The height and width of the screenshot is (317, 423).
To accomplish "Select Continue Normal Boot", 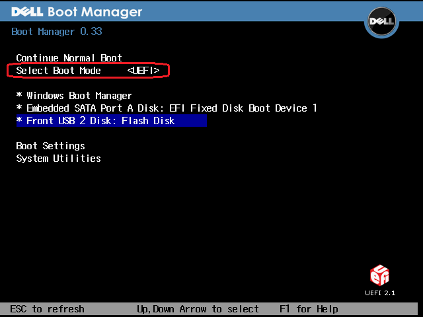I will [69, 58].
